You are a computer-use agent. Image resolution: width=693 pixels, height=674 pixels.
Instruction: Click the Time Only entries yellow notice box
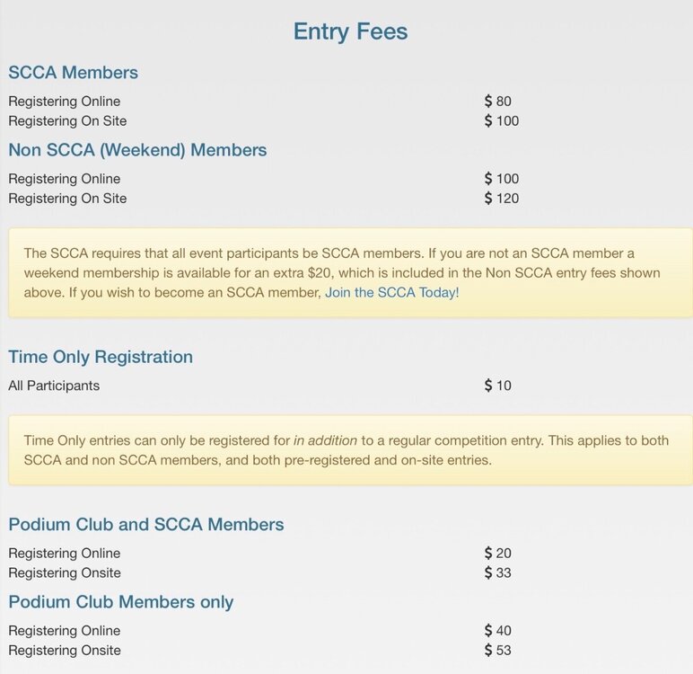click(x=350, y=450)
